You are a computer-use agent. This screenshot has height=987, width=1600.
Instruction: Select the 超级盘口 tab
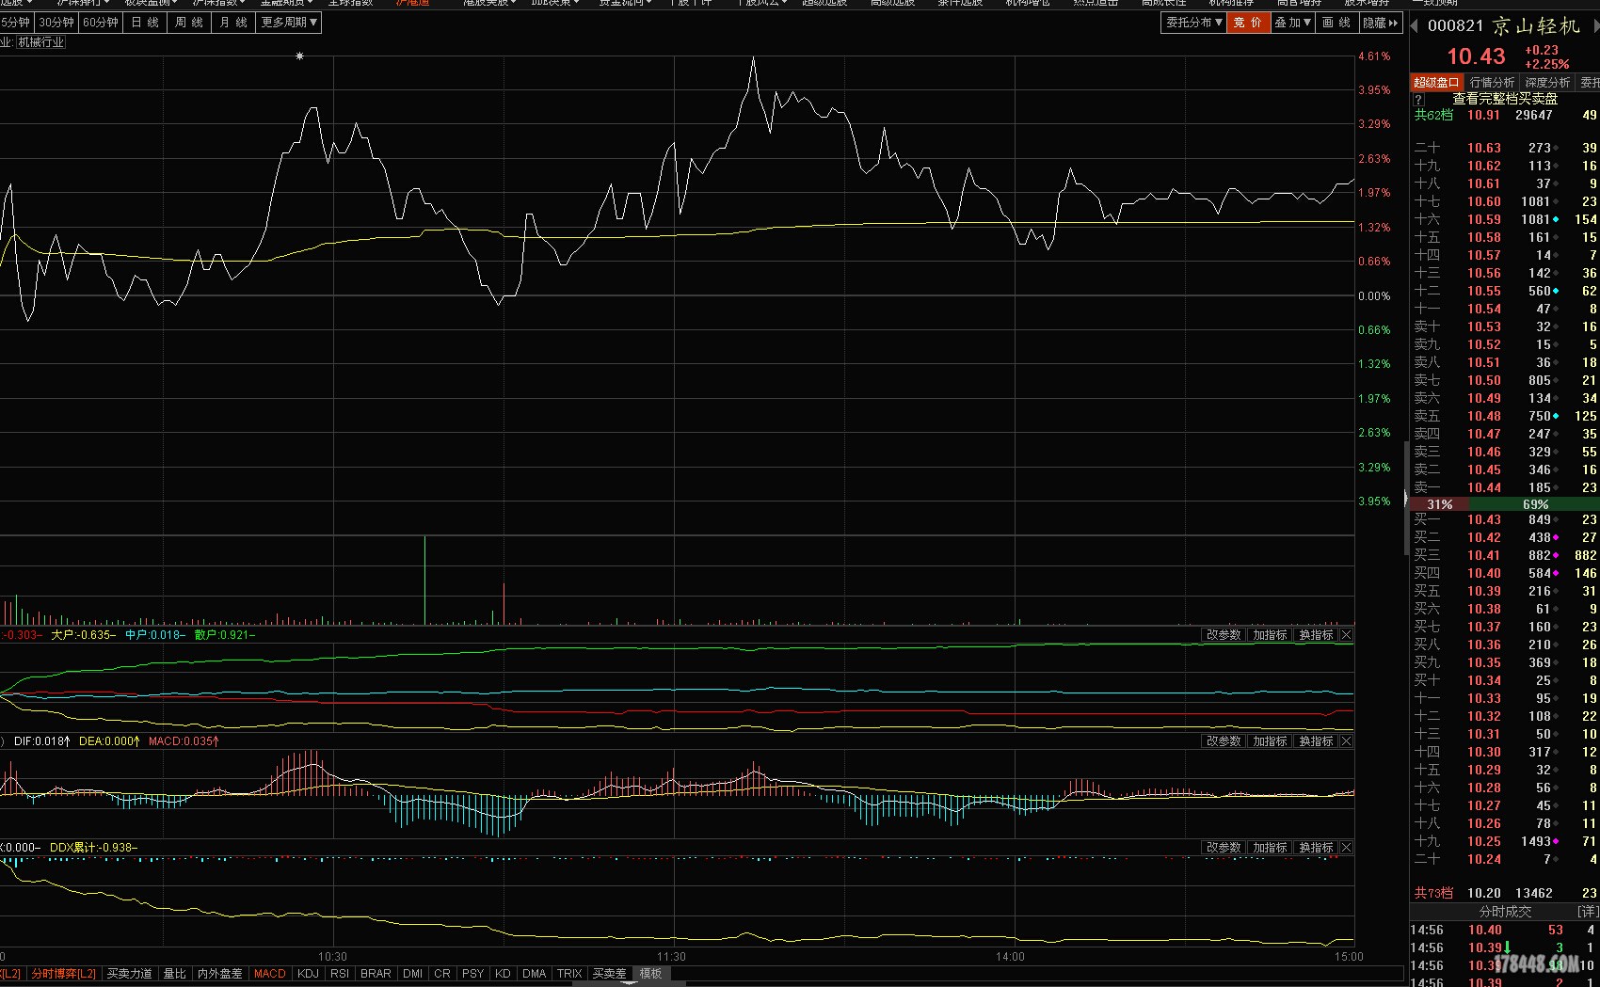click(1436, 83)
